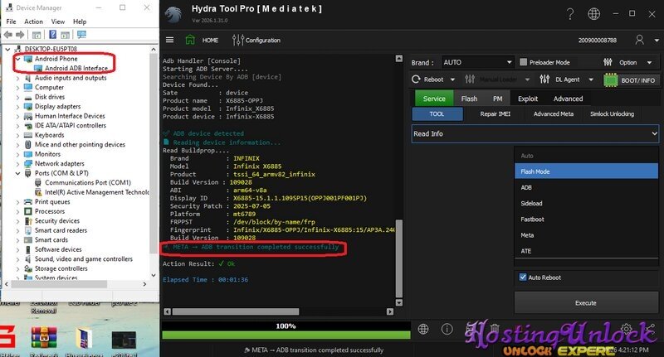Viewport: 664px width, 357px height.
Task: Expand the DL Agent dropdown
Action: click(x=591, y=80)
